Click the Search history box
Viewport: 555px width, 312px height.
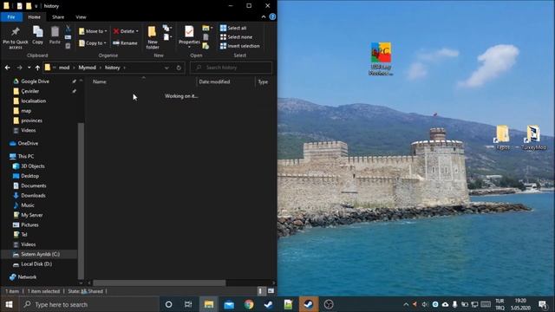[231, 68]
